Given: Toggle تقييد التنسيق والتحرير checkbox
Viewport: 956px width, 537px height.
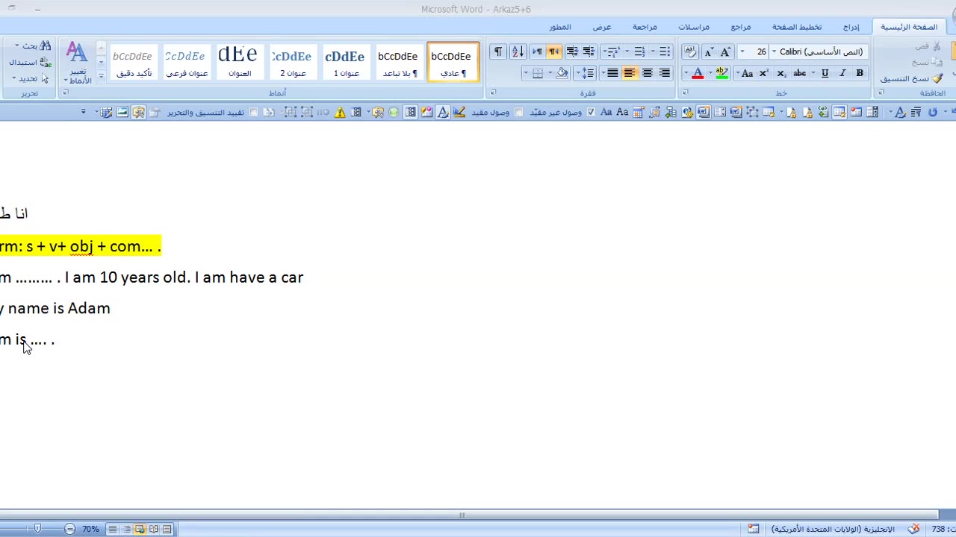Looking at the screenshot, I should click(254, 112).
